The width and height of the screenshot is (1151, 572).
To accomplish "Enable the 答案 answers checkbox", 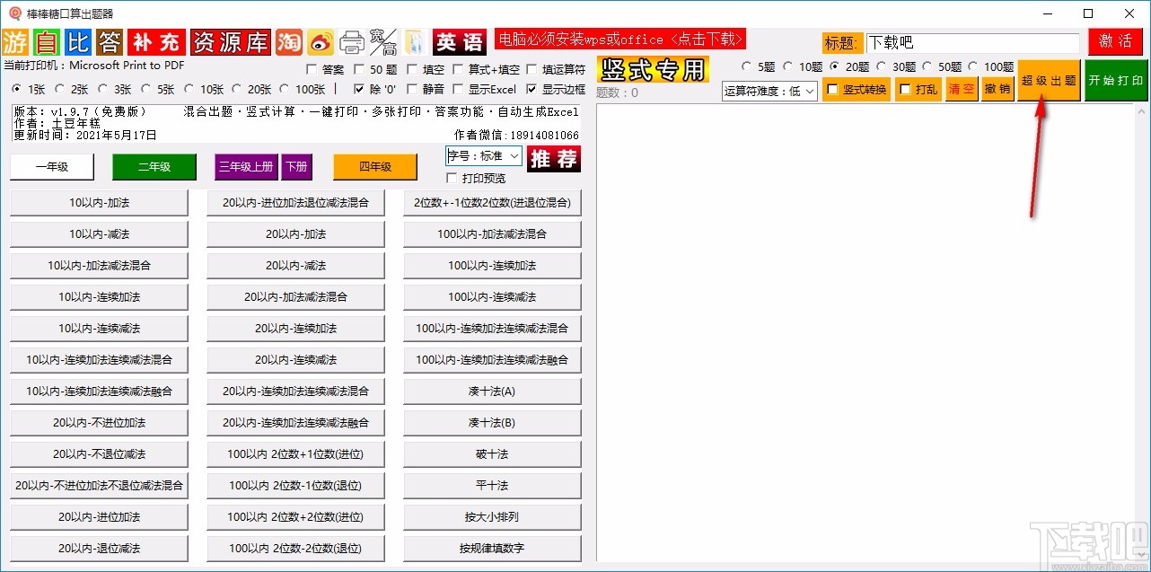I will [x=312, y=69].
